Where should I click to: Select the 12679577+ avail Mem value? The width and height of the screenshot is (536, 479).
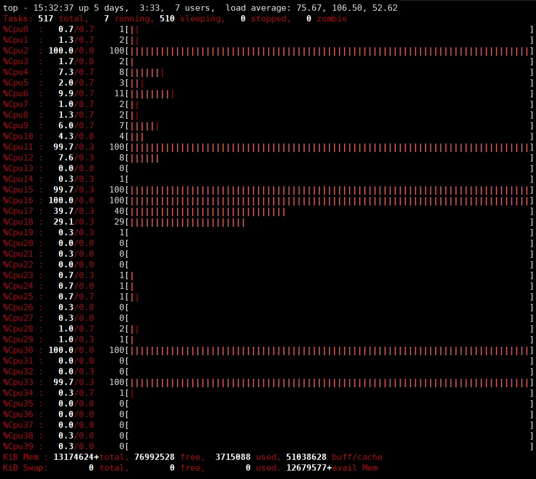coord(309,468)
